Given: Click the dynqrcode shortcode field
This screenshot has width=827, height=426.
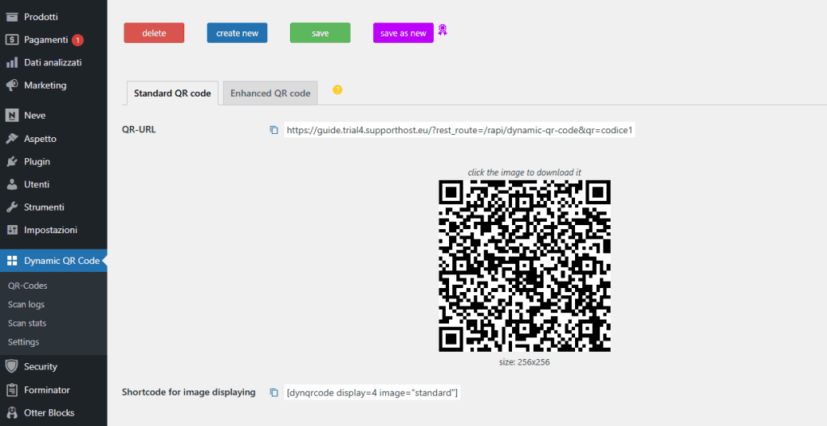Looking at the screenshot, I should (x=372, y=392).
